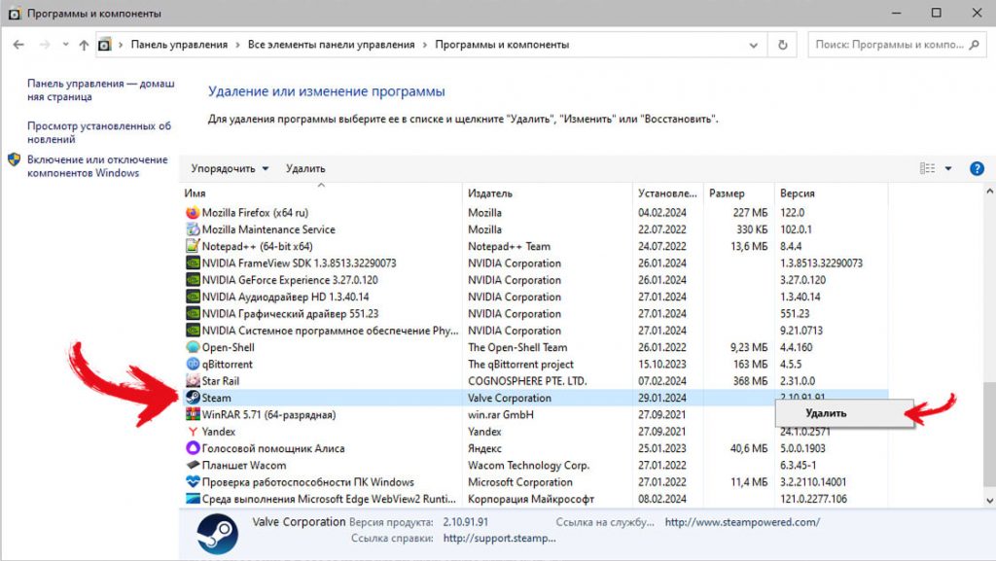Screen dimensions: 996x561
Task: Expand the chevron after Все элементы панели управления
Action: click(425, 45)
